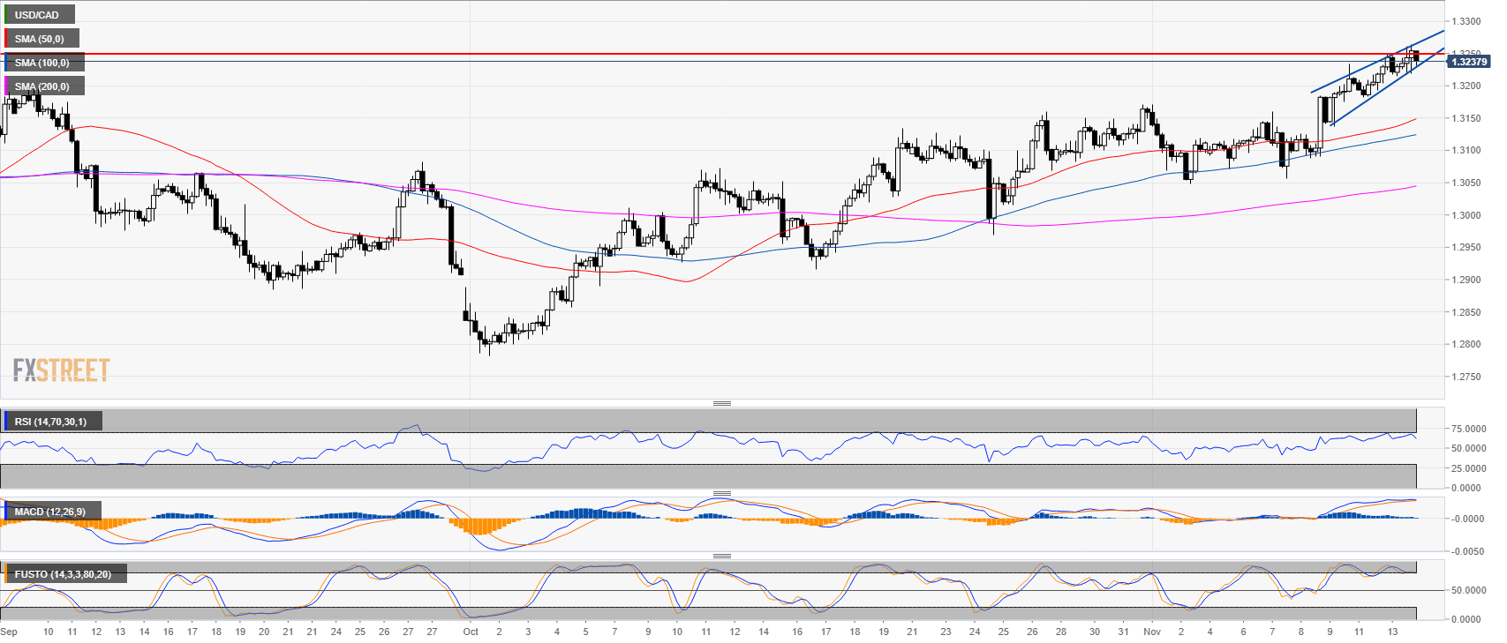Select the red horizontal resistance line
Screen dimensions: 1507x643
click(706, 54)
